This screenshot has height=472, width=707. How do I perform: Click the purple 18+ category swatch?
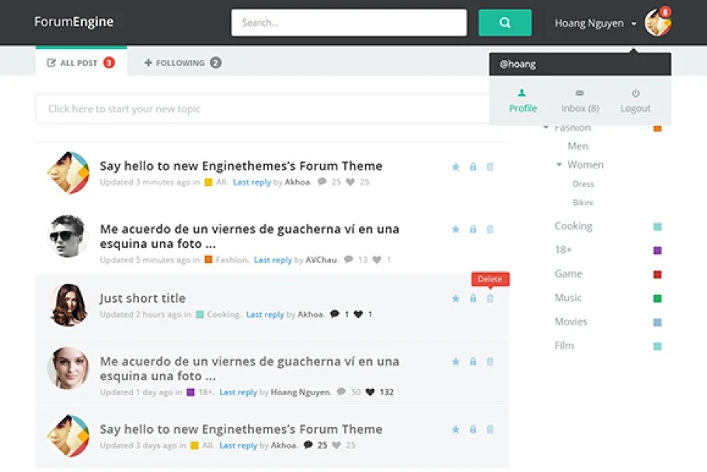657,250
